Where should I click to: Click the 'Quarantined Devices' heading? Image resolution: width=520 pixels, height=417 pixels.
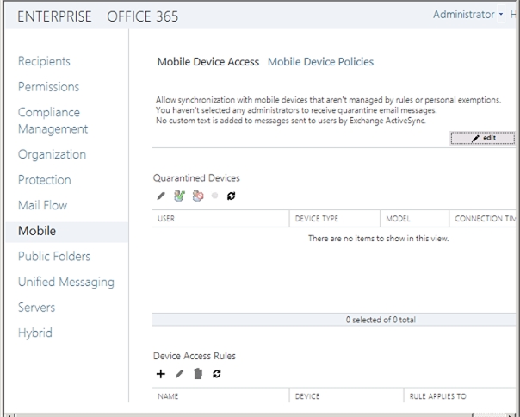coord(196,178)
